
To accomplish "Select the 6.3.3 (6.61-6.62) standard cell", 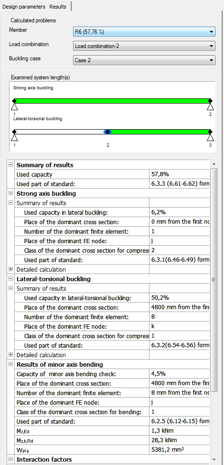I will pos(179,184).
